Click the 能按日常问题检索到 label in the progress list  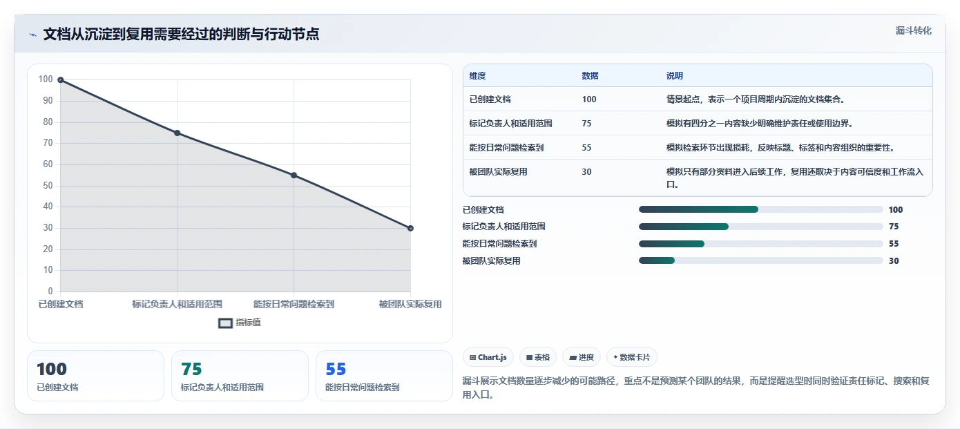pyautogui.click(x=499, y=244)
